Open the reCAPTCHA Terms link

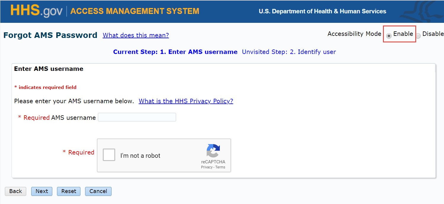click(220, 167)
